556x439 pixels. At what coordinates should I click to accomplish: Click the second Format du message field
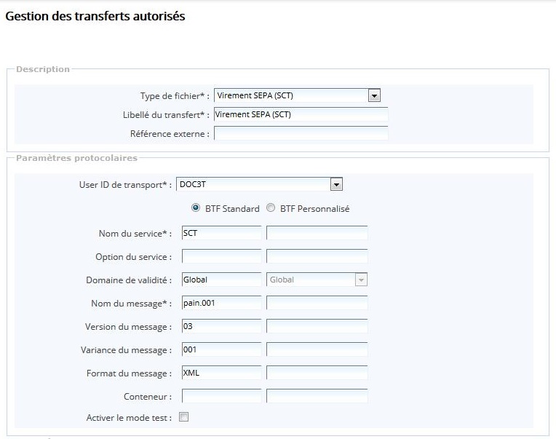click(x=317, y=373)
